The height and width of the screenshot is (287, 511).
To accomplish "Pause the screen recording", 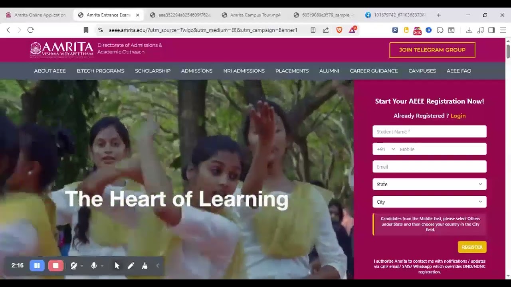I will (37, 265).
